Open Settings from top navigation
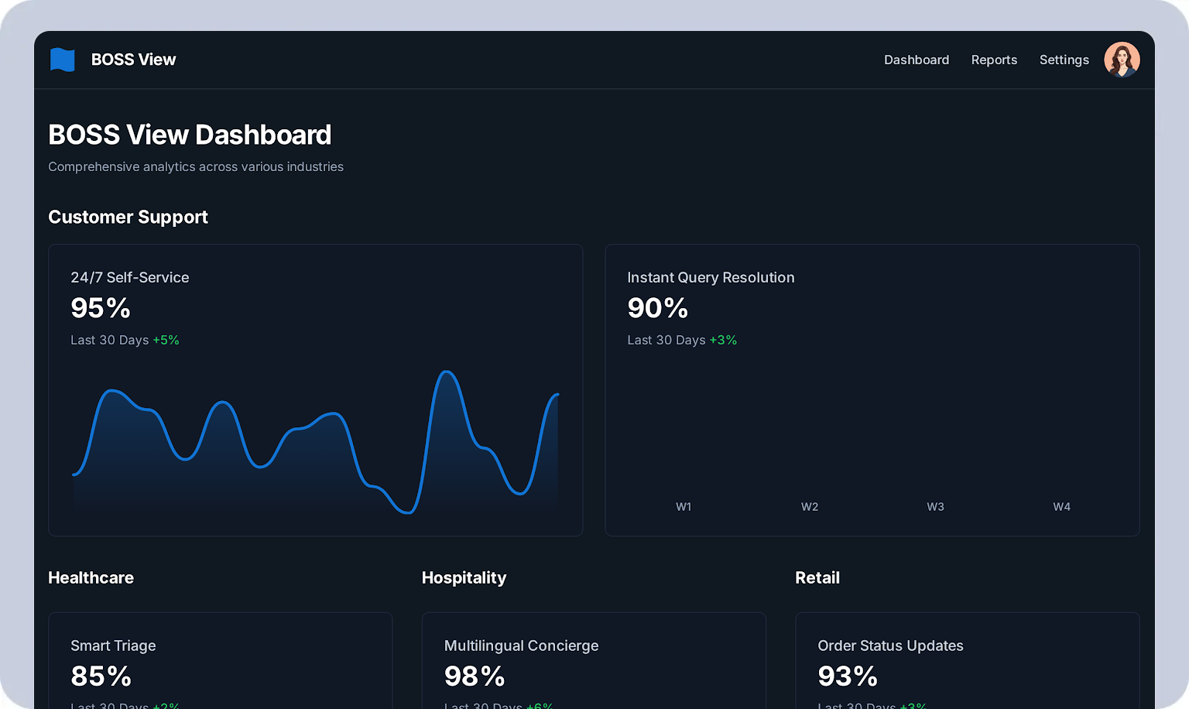 coord(1064,60)
